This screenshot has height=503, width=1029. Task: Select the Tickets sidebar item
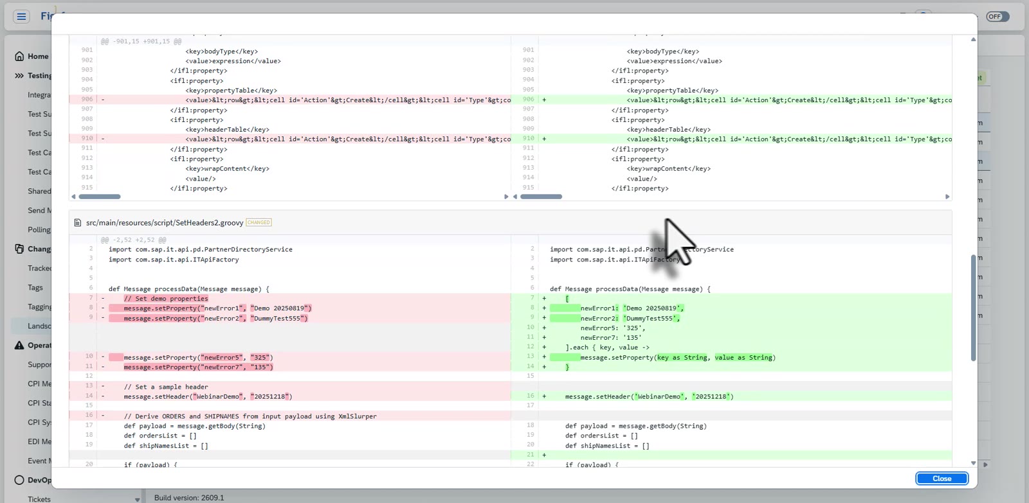(39, 499)
